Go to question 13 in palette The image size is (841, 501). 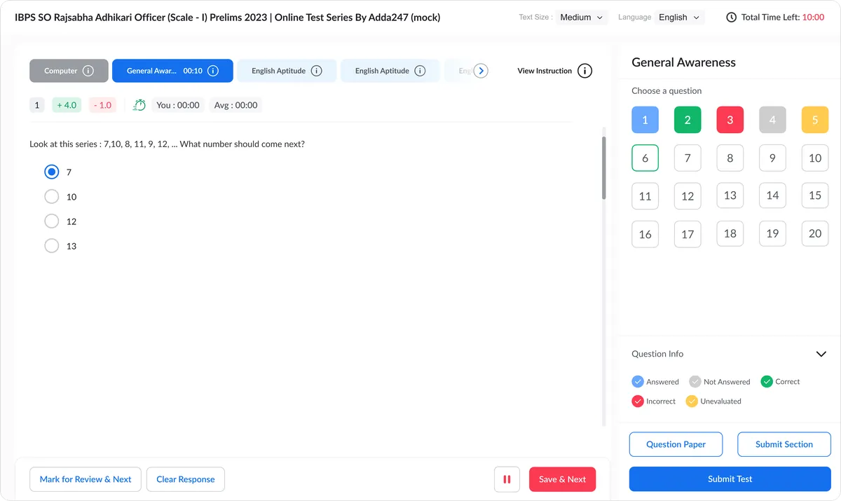point(730,195)
